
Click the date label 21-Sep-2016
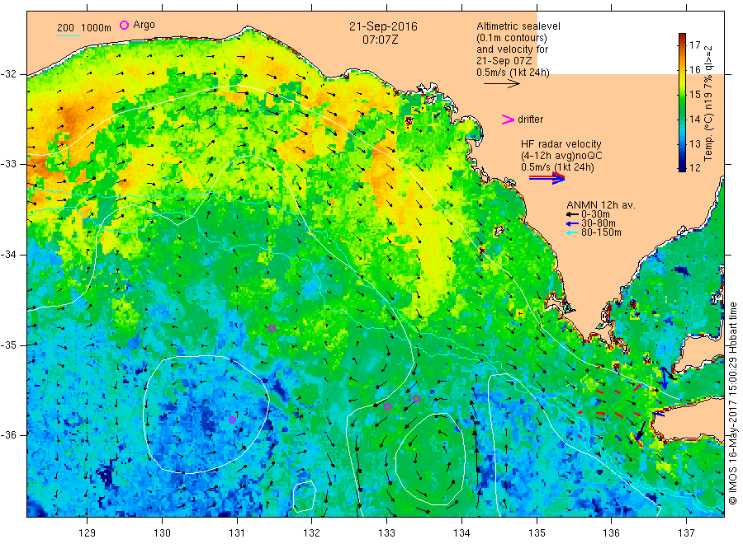pos(383,27)
